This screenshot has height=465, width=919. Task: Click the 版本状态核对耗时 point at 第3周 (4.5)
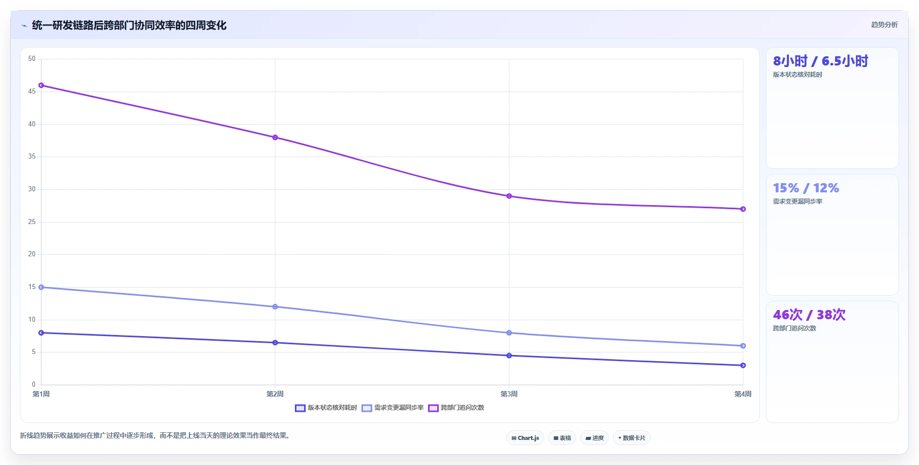[509, 356]
